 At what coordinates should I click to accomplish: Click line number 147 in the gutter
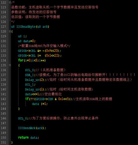pos(3,123)
